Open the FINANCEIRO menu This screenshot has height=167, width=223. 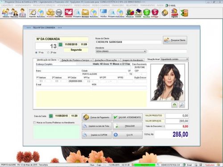click(x=118, y=5)
